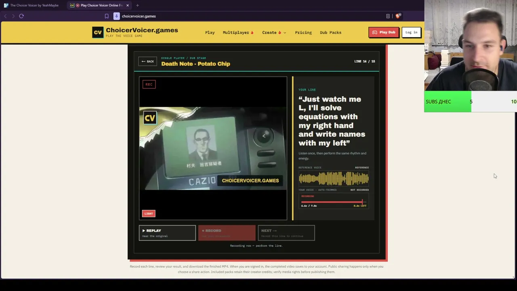Click the video preview frame
The width and height of the screenshot is (517, 291).
213,148
